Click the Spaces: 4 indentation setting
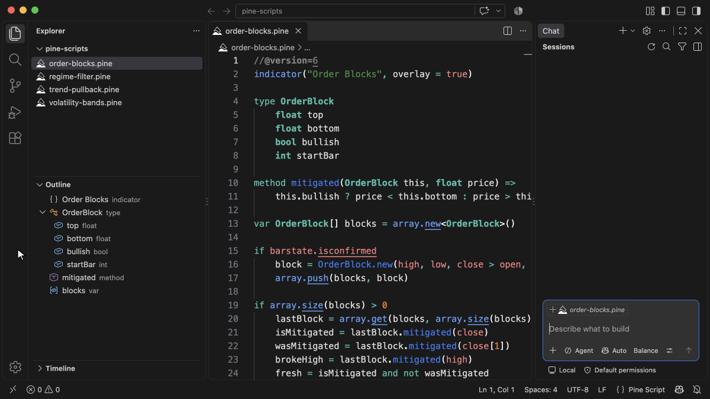Screen dimensions: 710x399 coord(541,390)
